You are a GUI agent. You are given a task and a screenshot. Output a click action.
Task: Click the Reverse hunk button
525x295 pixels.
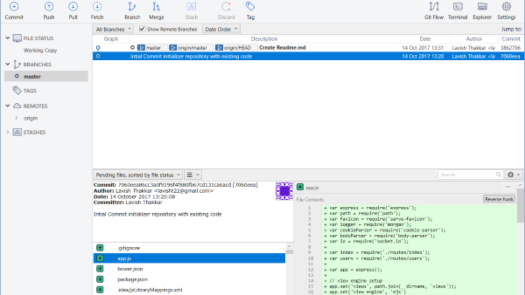(499, 199)
